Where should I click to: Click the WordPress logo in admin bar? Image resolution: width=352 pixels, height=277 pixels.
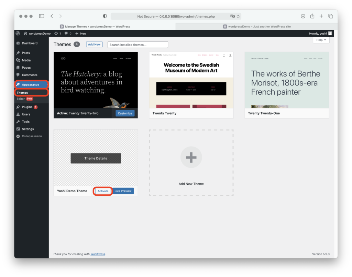click(18, 33)
